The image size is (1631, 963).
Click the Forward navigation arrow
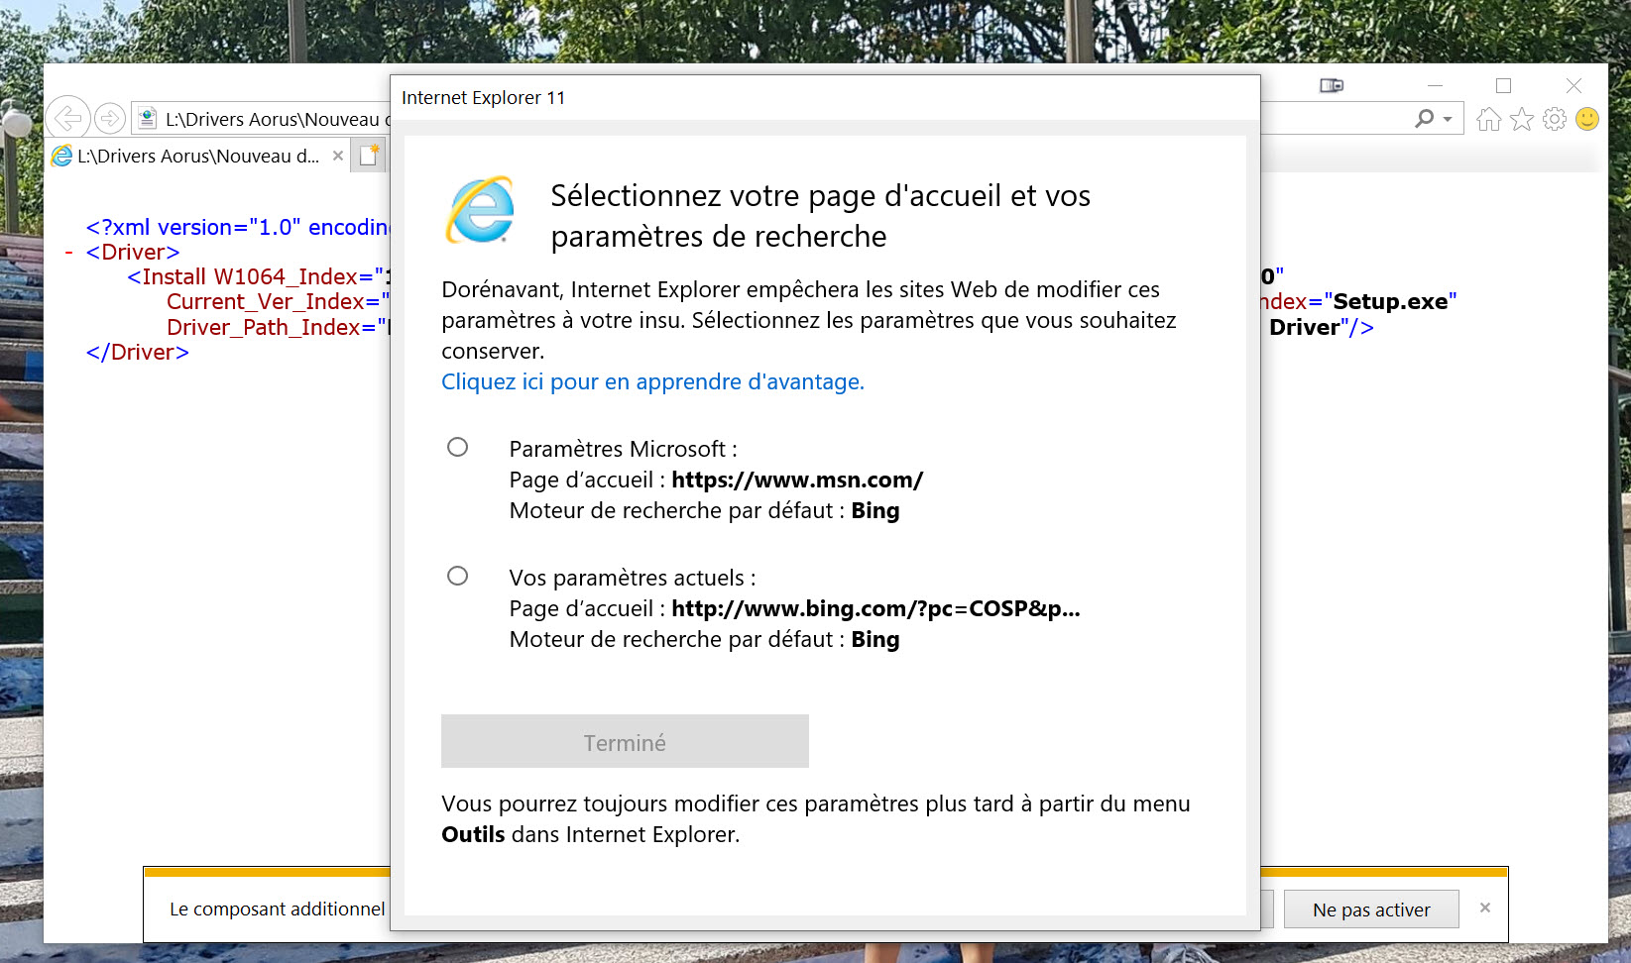pyautogui.click(x=110, y=119)
